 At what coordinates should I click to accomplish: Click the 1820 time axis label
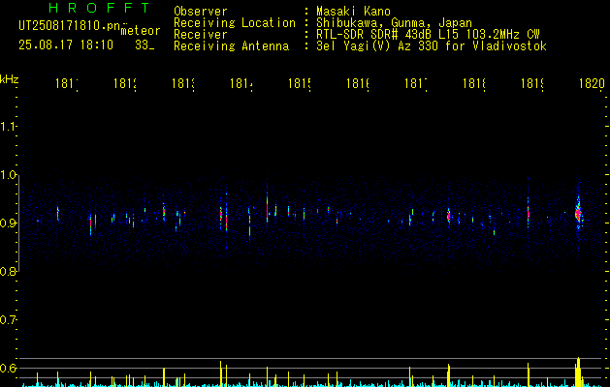coord(592,83)
